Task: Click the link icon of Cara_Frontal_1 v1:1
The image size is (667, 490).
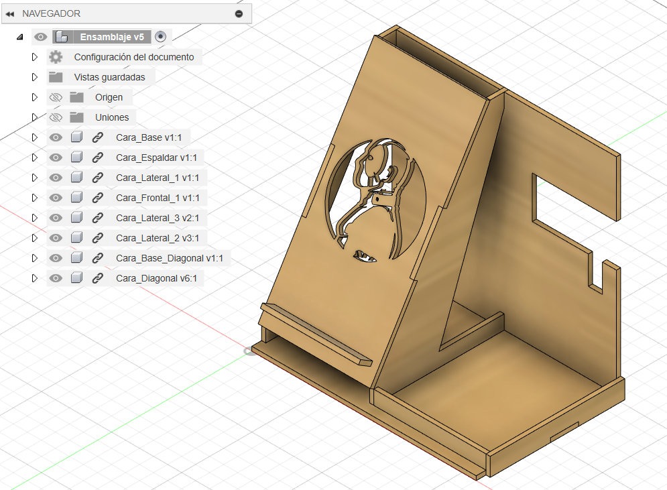Action: pos(97,198)
